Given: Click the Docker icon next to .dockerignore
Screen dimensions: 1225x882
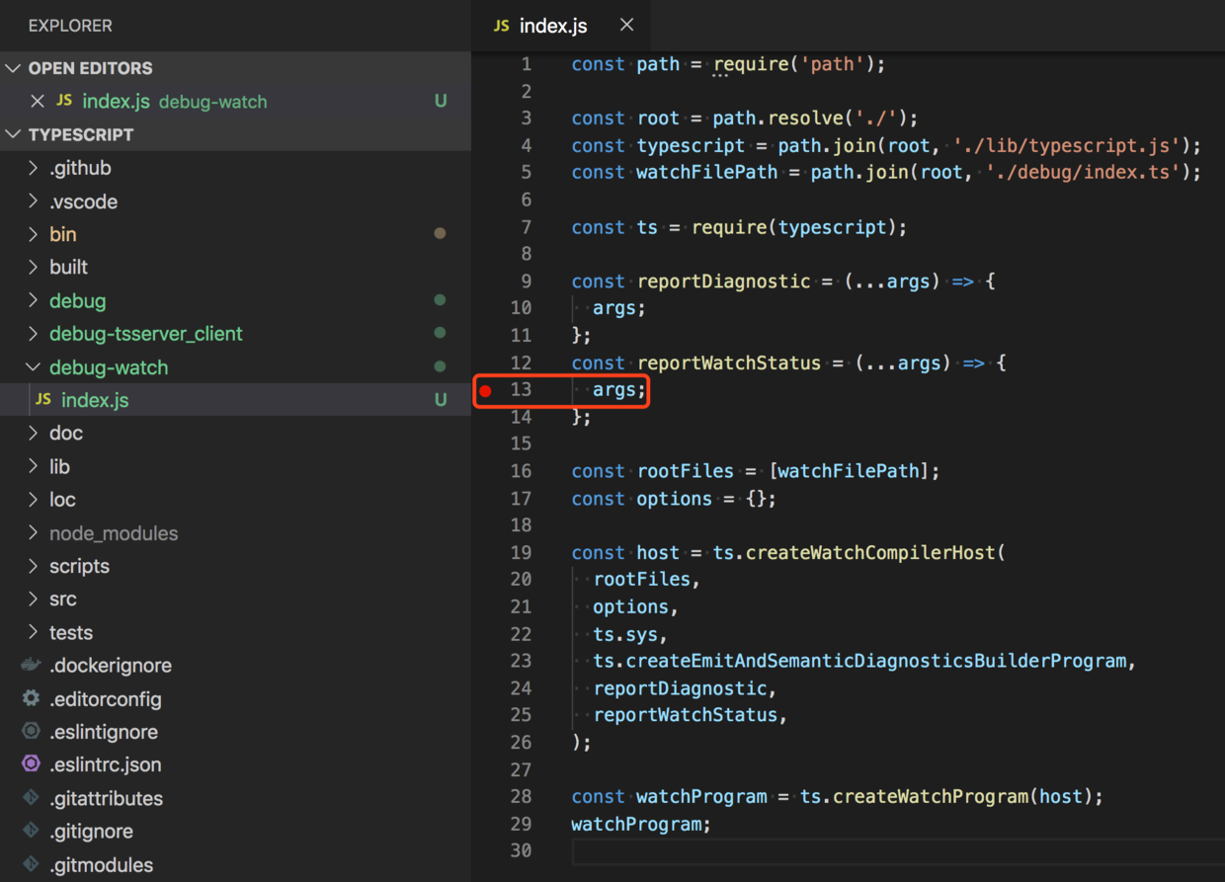Looking at the screenshot, I should pos(31,665).
